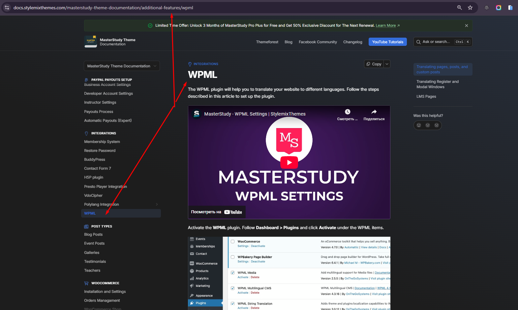The image size is (518, 310).
Task: Open the Blog nav link
Action: 289,42
